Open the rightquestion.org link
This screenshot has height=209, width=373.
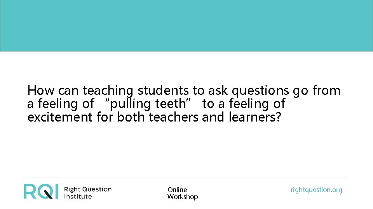click(x=316, y=190)
